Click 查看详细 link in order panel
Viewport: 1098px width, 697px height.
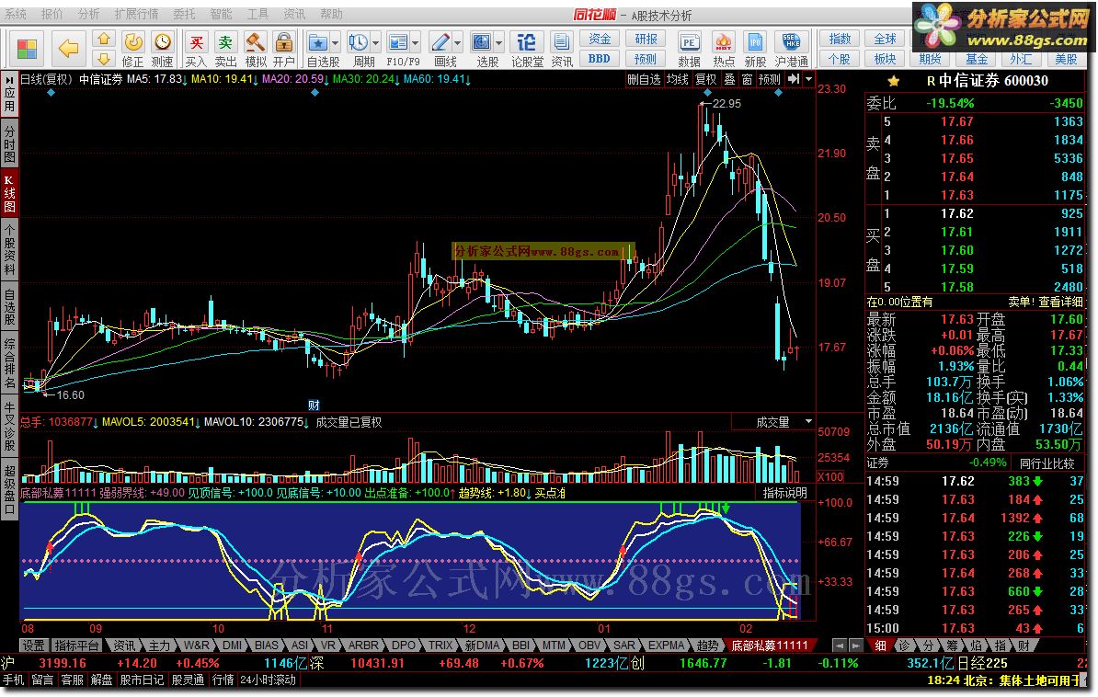[x=1060, y=302]
